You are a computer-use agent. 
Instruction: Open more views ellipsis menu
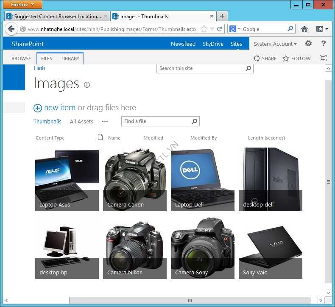(x=105, y=122)
